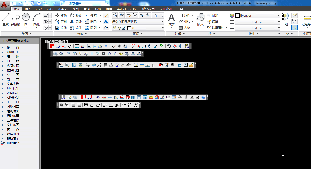Viewport: 311px width, 169px height.
Task: Open the 天正建筑 ribbon tab
Action: (x=166, y=9)
